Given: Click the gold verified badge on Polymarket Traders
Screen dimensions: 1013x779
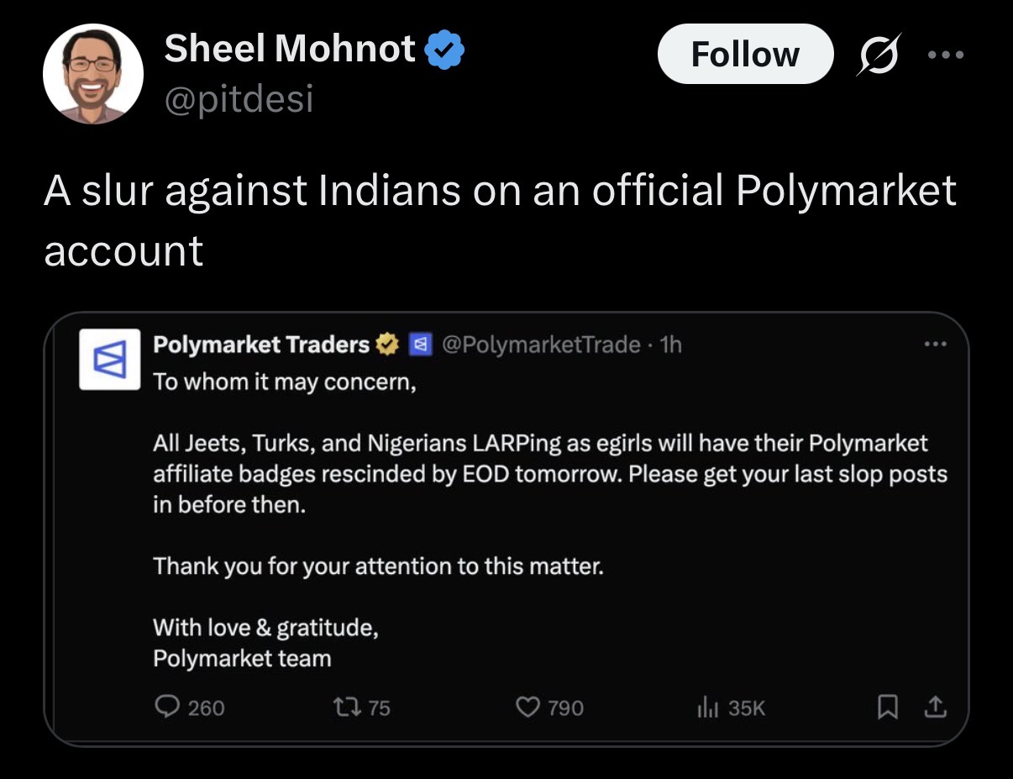Looking at the screenshot, I should (x=387, y=345).
